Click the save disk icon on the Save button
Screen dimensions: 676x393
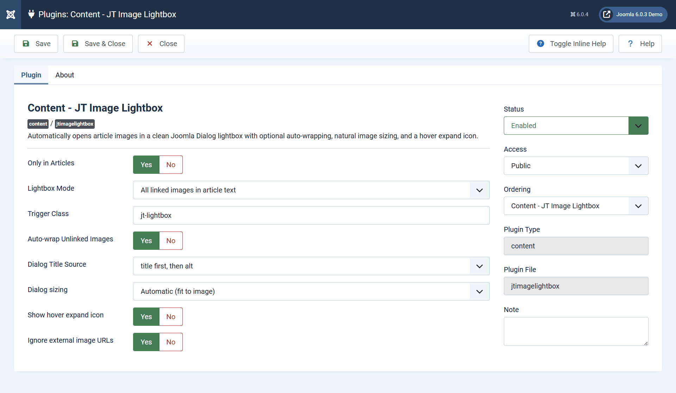point(26,44)
